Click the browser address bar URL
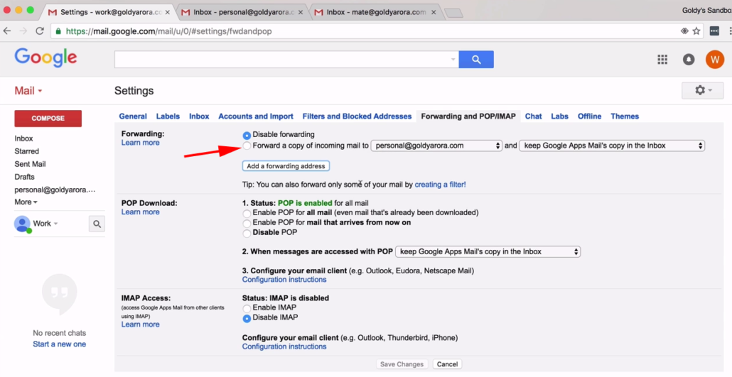 168,31
